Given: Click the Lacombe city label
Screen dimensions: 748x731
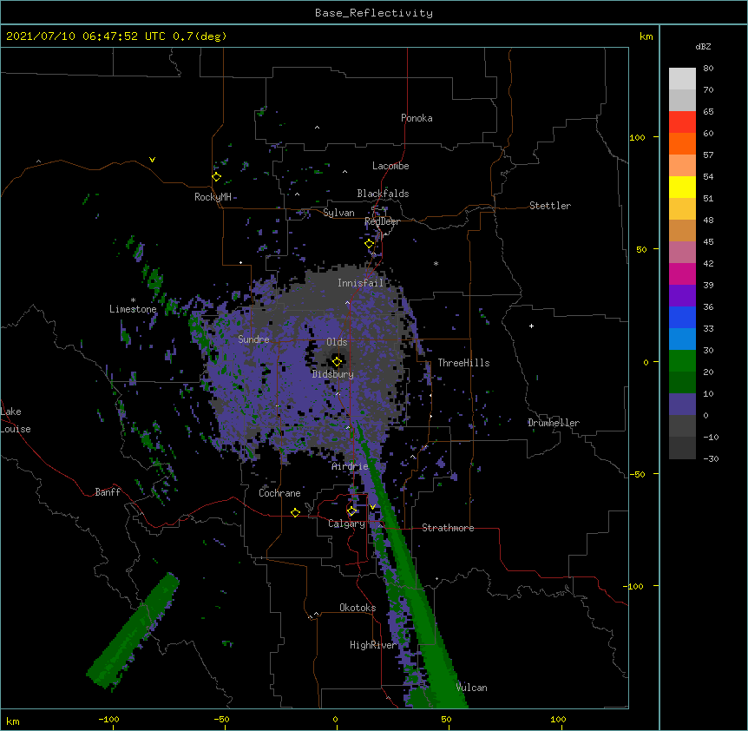Looking at the screenshot, I should [x=390, y=166].
